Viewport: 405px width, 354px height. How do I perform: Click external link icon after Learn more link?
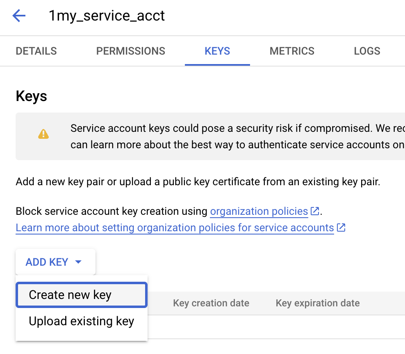(x=341, y=228)
